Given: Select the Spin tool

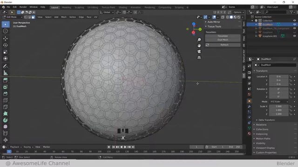Looking at the screenshot, I should pyautogui.click(x=6, y=120).
